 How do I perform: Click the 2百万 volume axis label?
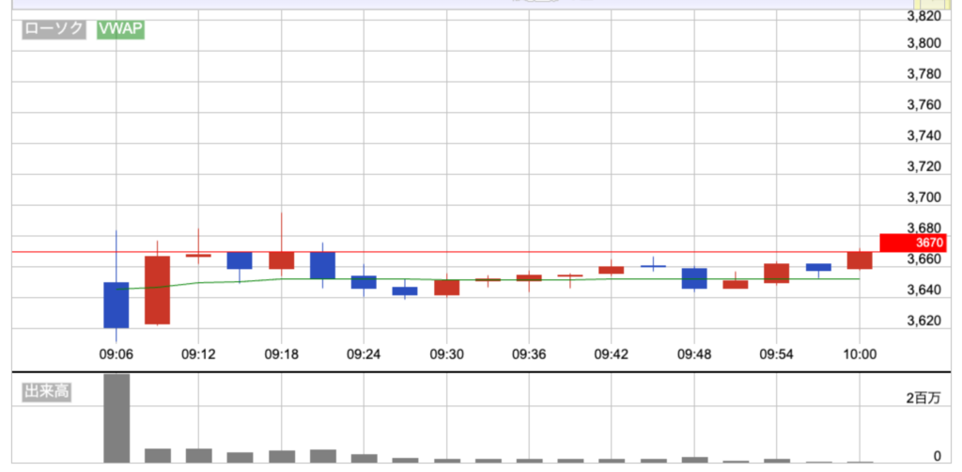[x=922, y=399]
